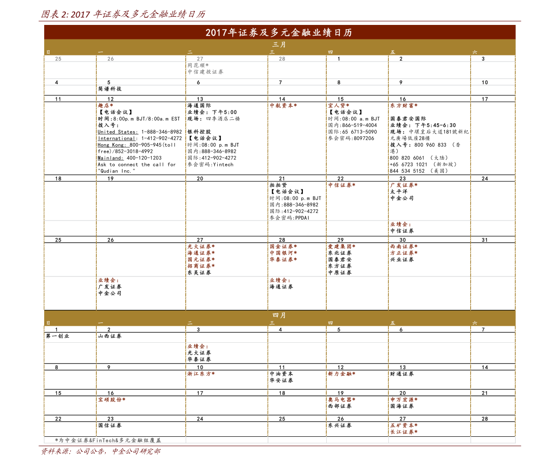Click 拍拍贷 entry on March 21
Image resolution: width=560 pixels, height=465 pixels.
278,185
